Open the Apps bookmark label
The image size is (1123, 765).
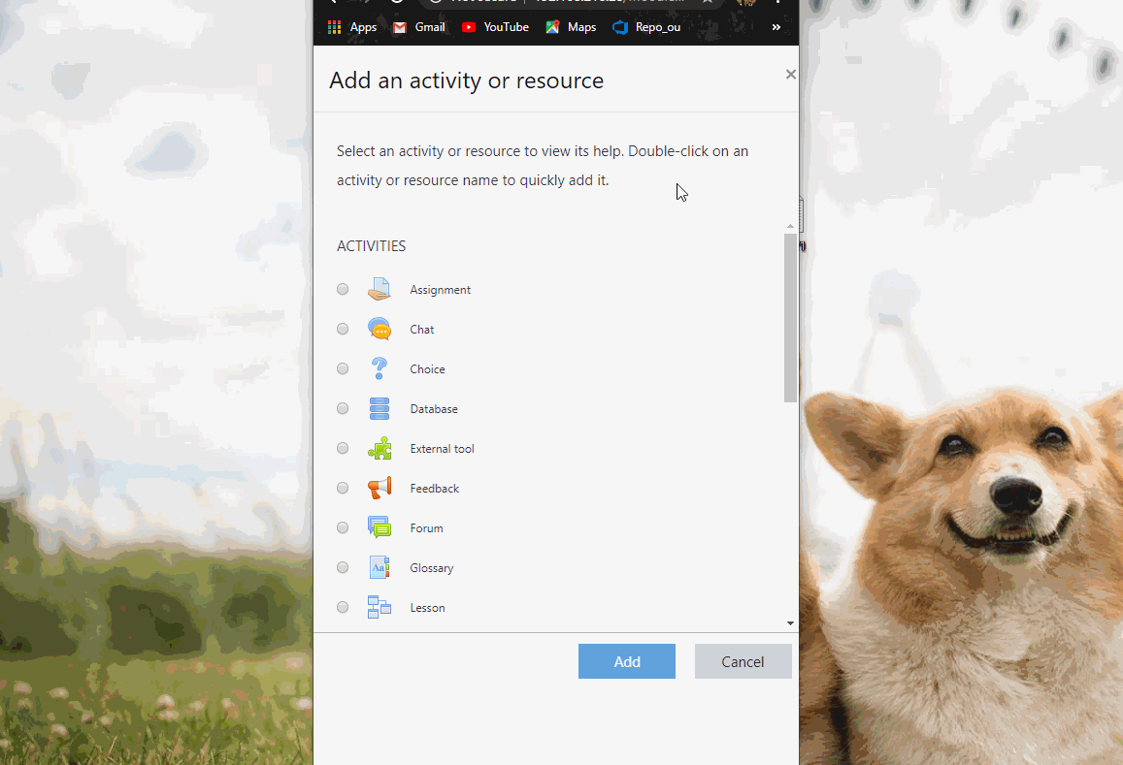point(363,27)
